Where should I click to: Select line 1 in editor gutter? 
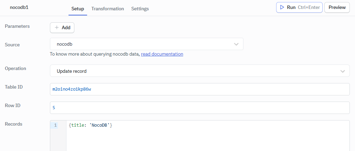coord(55,125)
